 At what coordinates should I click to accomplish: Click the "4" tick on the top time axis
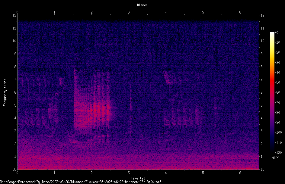[166, 12]
